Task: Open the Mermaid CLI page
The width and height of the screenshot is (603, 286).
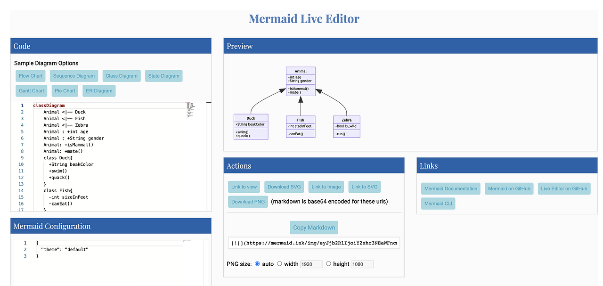Action: coord(438,203)
